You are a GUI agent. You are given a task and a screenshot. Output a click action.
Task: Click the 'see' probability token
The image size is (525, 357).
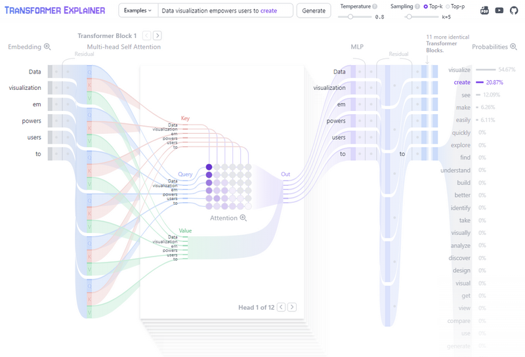[x=466, y=95]
